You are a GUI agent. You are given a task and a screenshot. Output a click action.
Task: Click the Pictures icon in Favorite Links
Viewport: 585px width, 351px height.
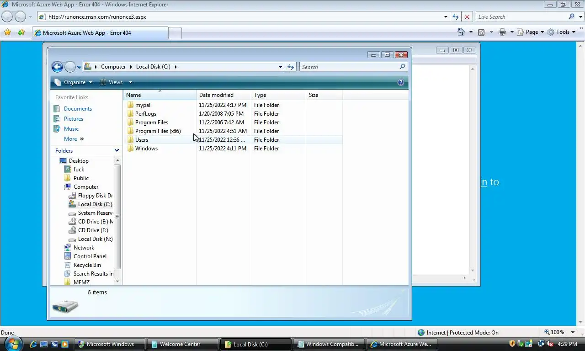click(x=57, y=119)
